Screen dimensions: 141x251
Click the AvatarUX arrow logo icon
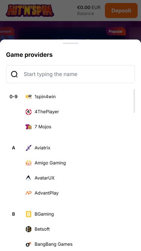coord(29,178)
